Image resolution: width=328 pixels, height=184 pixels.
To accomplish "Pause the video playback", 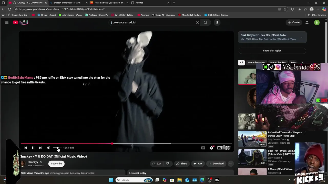I will [33, 148].
